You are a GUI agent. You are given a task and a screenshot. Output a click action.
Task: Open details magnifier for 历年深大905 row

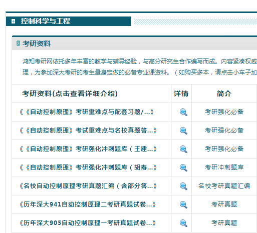pyautogui.click(x=183, y=223)
